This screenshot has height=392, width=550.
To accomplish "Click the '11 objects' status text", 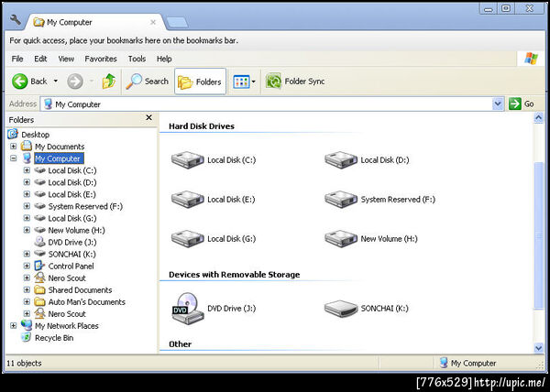I will 24,364.
